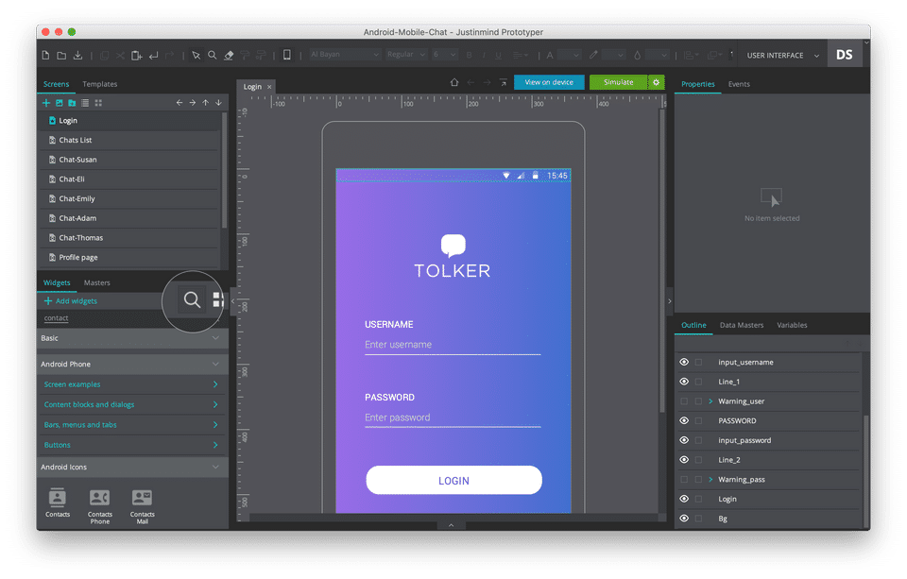Screen dimensions: 907x579
Task: Hide the input_username layer
Action: [x=684, y=362]
